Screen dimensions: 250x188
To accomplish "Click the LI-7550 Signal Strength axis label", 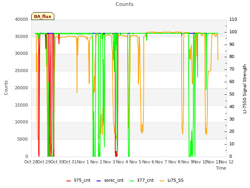I will pyautogui.click(x=245, y=89).
